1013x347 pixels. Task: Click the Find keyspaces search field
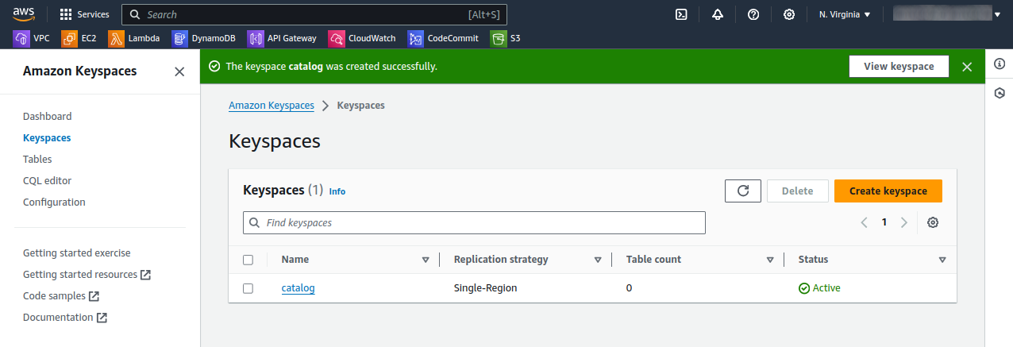coord(474,223)
